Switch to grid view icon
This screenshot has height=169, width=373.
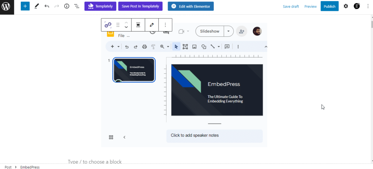(x=111, y=137)
